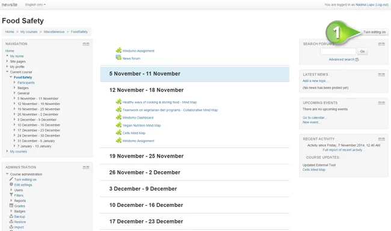The width and height of the screenshot is (391, 231).
Task: Click inside the Search forums text field
Action: [x=338, y=51]
